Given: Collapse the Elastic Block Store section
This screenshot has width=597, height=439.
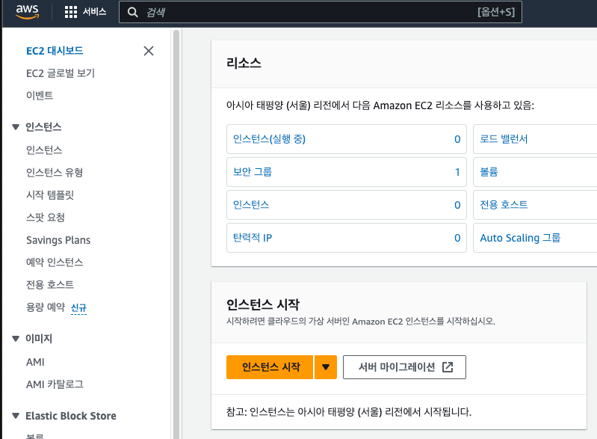Looking at the screenshot, I should point(16,416).
